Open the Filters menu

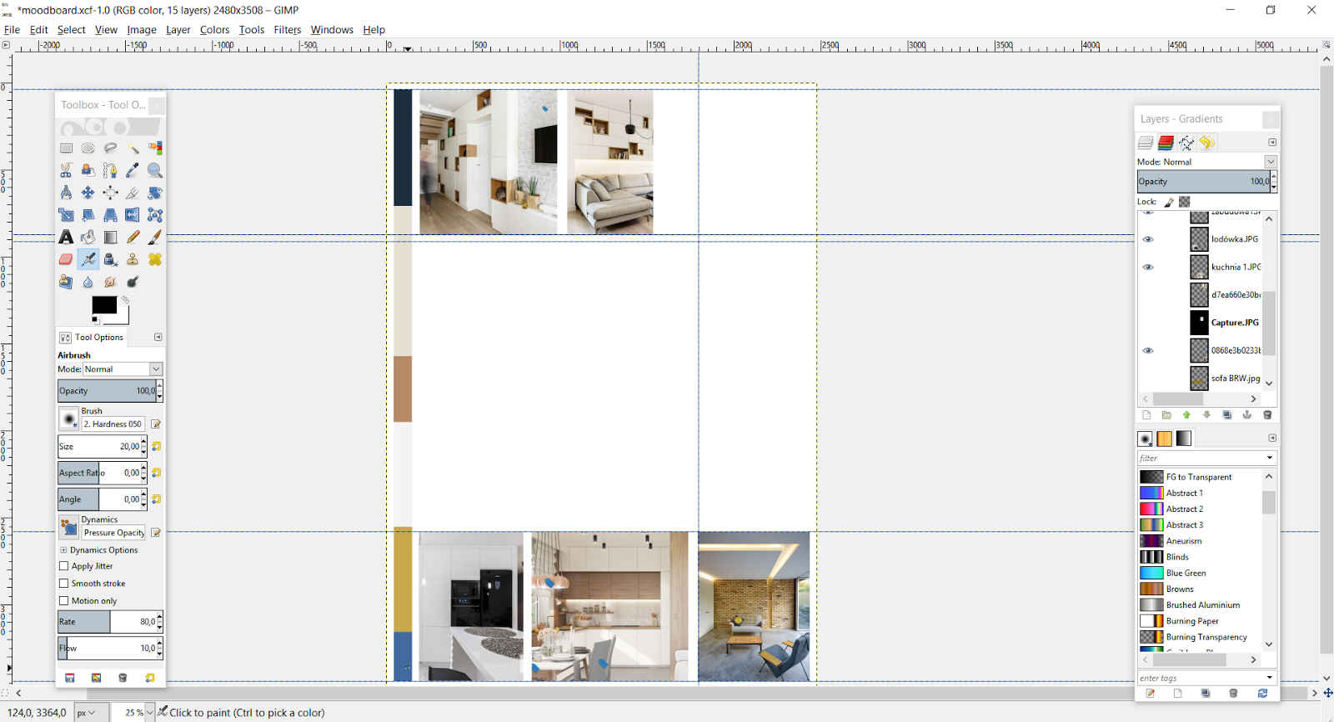288,30
